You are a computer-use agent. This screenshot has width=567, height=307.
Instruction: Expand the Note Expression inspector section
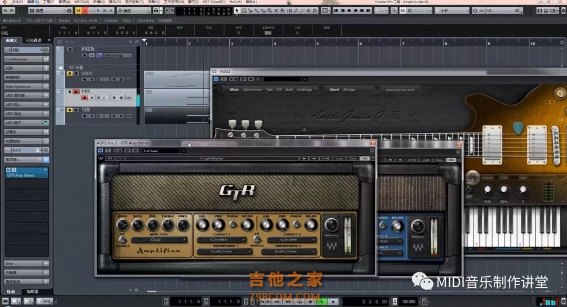(26, 86)
